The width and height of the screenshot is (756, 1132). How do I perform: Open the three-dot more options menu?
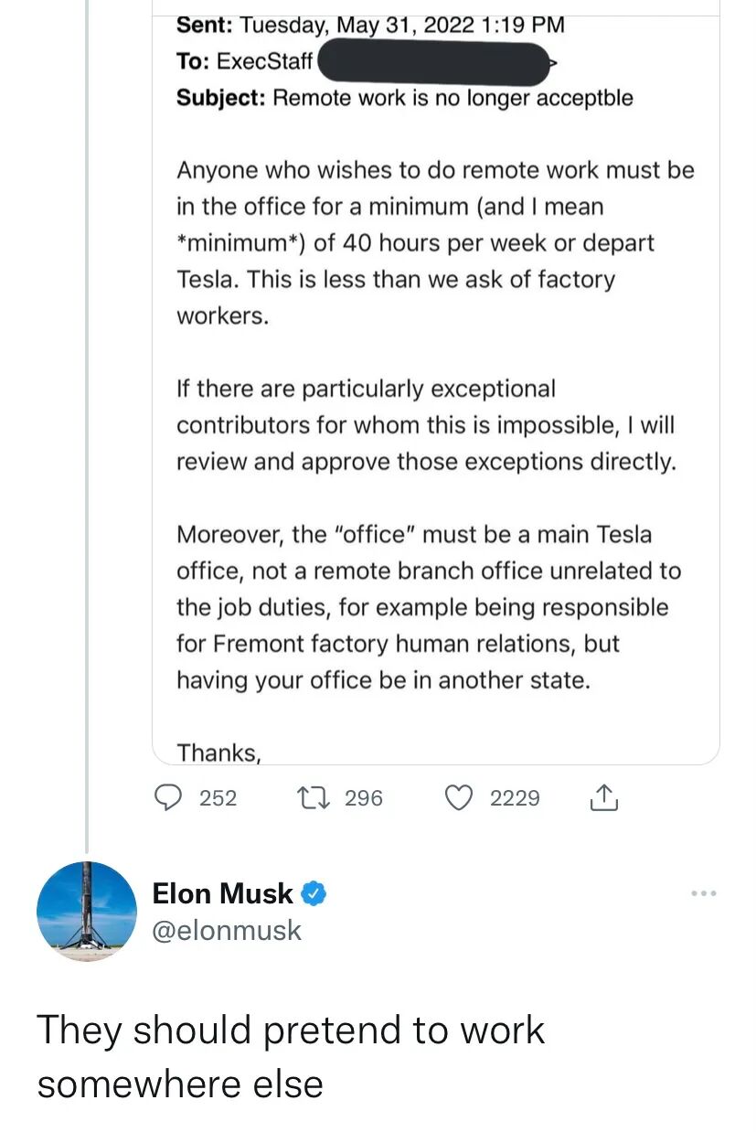pos(703,893)
